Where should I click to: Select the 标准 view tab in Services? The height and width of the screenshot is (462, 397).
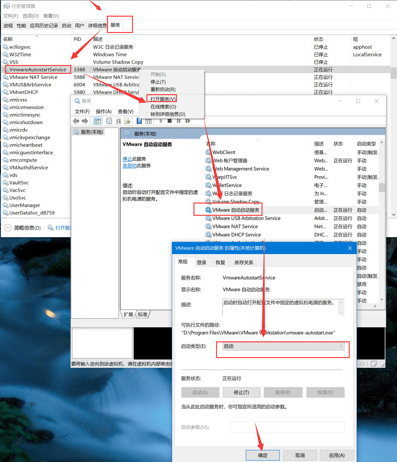(x=143, y=314)
